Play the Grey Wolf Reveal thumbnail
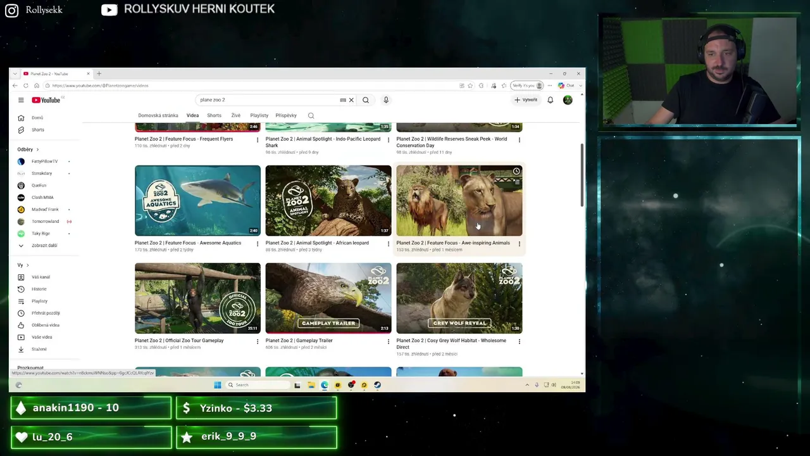810x456 pixels. (459, 298)
